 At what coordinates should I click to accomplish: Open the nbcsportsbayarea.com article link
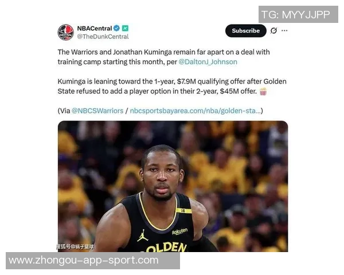196,111
